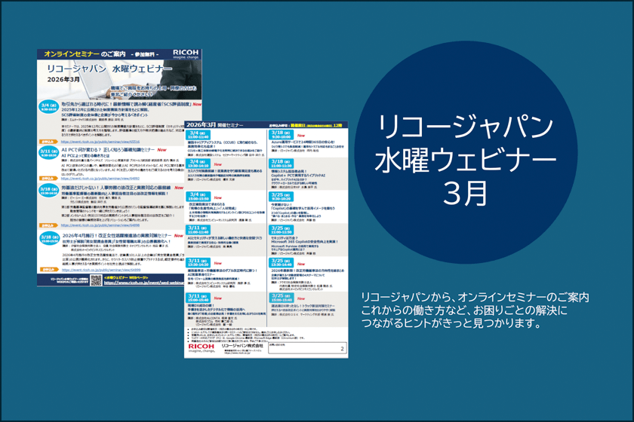
Task: Open the event.ricoh.co.jp seminar link ending in 64892
Action: click(100, 178)
